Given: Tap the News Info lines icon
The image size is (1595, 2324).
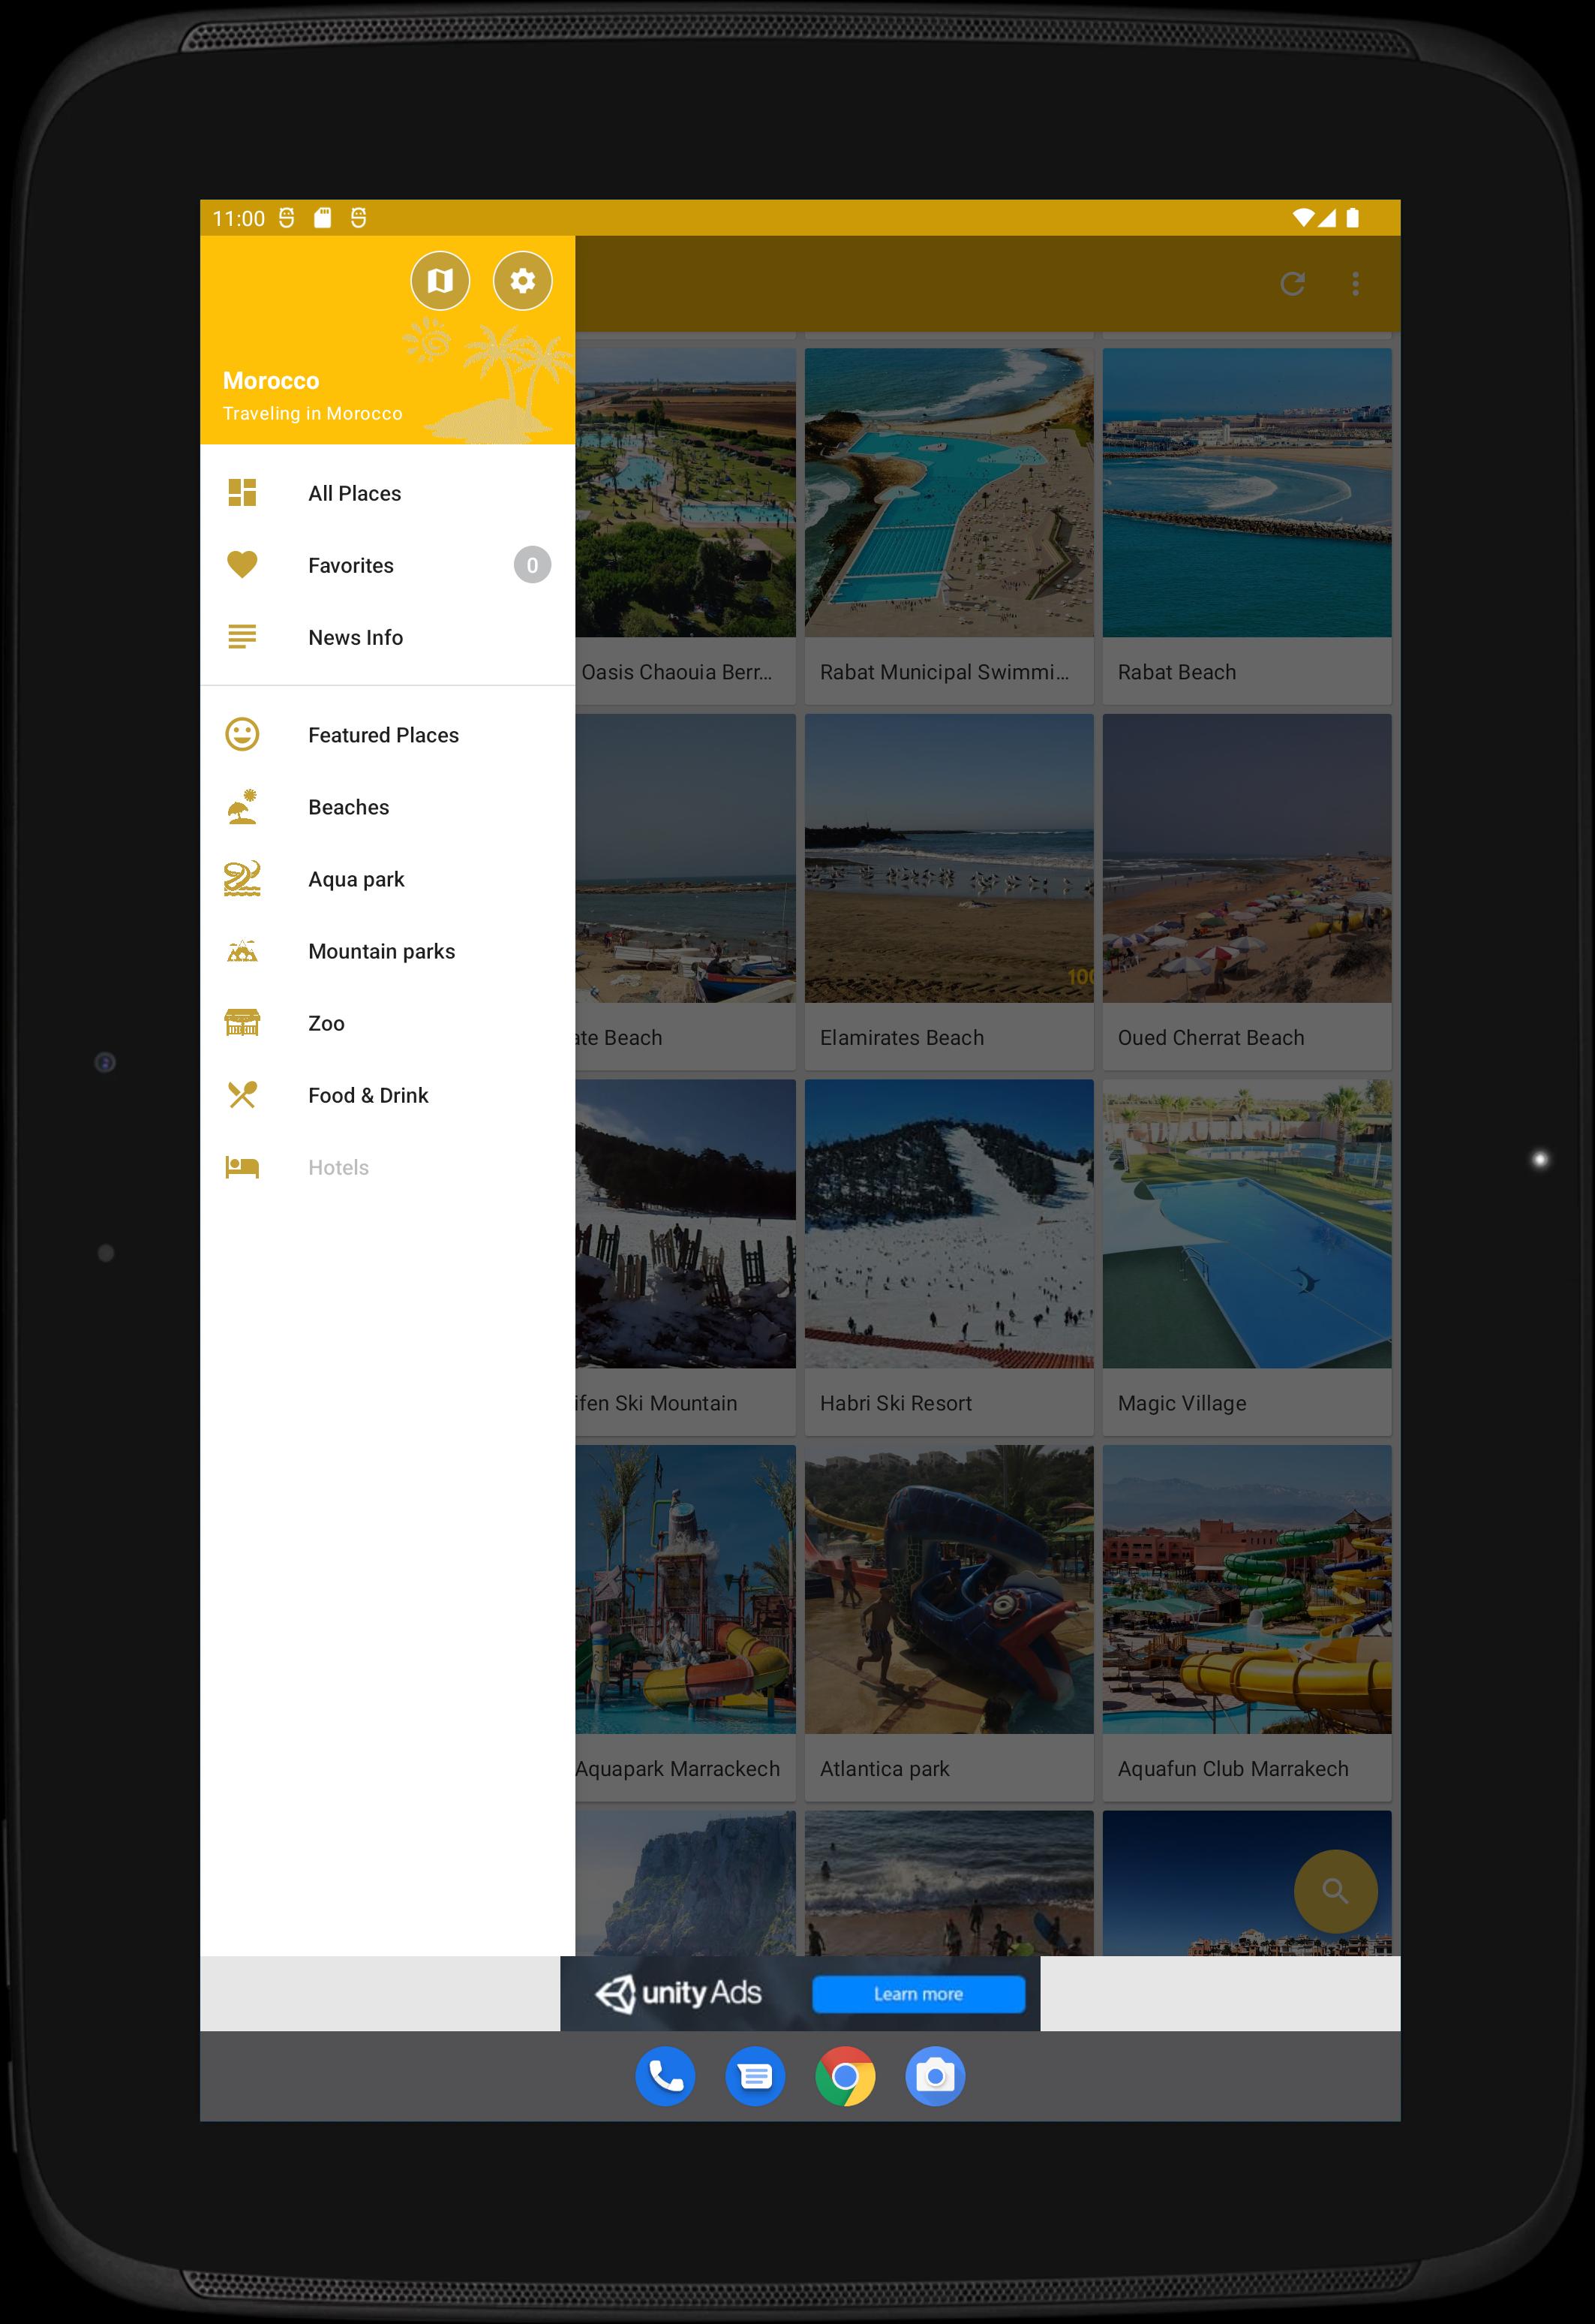Looking at the screenshot, I should [242, 637].
